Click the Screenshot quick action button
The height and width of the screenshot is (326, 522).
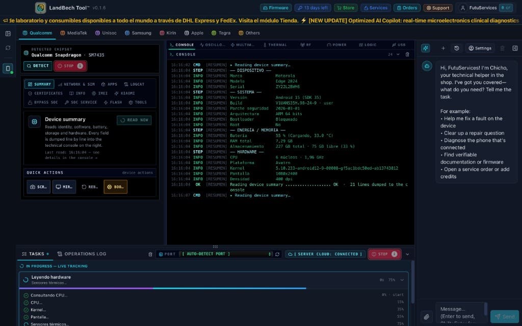point(39,187)
